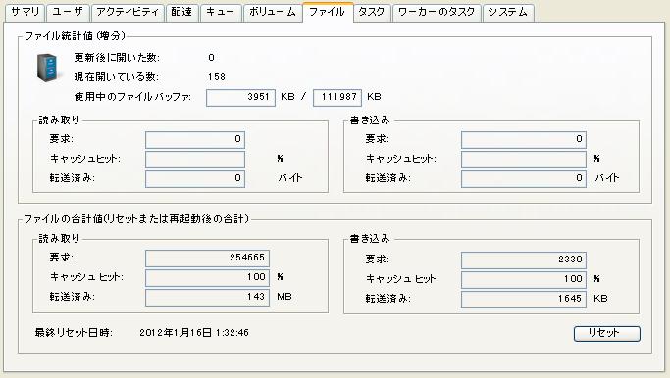670x378 pixels.
Task: Click the incremental read cache hit field
Action: (x=195, y=159)
